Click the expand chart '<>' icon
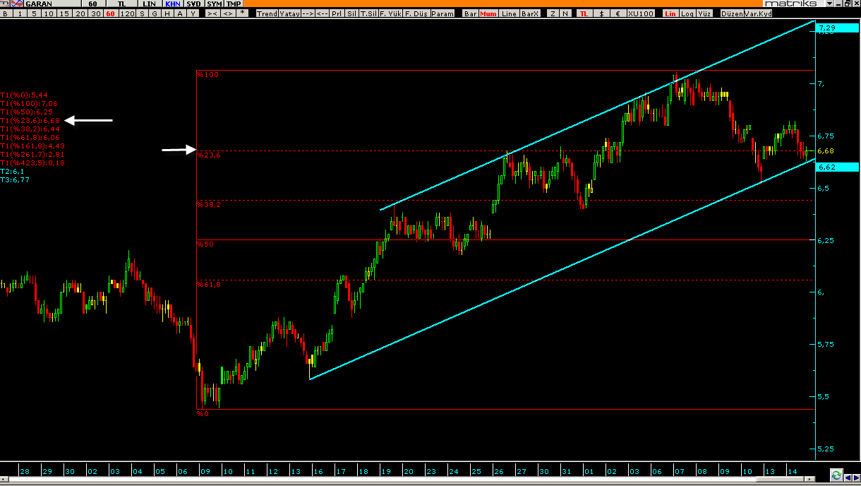The width and height of the screenshot is (861, 486). coord(229,13)
